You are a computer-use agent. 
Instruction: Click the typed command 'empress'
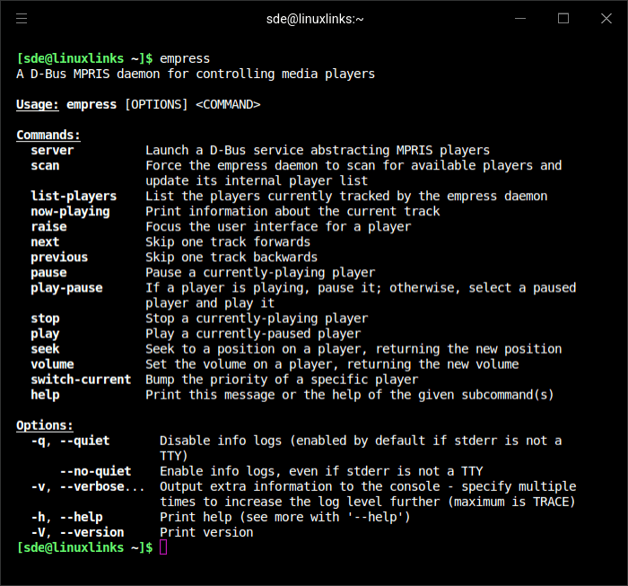click(185, 59)
